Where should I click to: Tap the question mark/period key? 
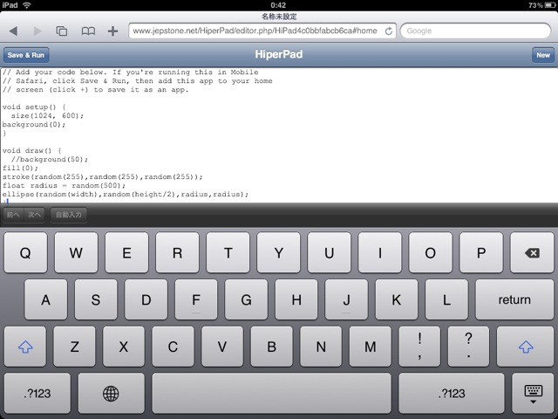click(x=469, y=347)
